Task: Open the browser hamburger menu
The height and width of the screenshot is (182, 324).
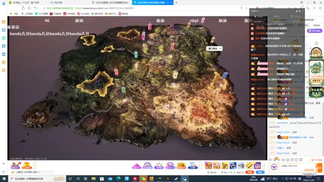Action: coord(320,8)
